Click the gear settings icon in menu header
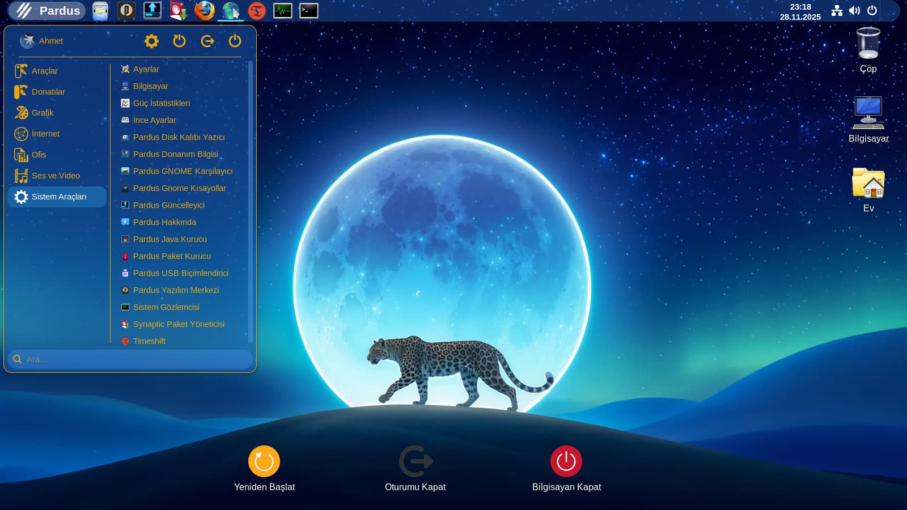 [151, 41]
